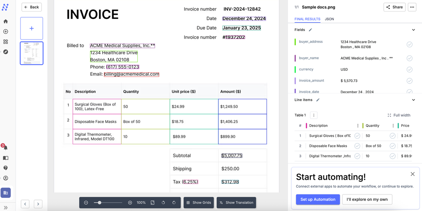Collapse the Line items section chevron
The height and width of the screenshot is (211, 422).
coord(413,100)
